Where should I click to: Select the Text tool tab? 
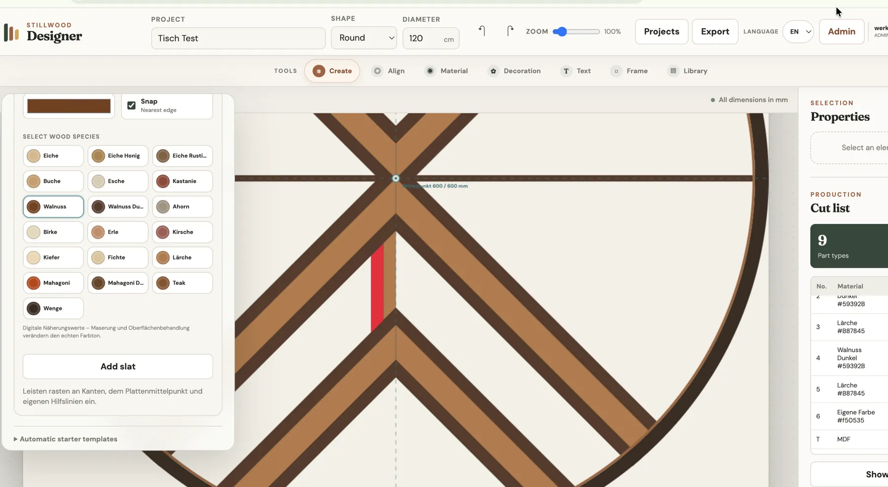pyautogui.click(x=576, y=71)
